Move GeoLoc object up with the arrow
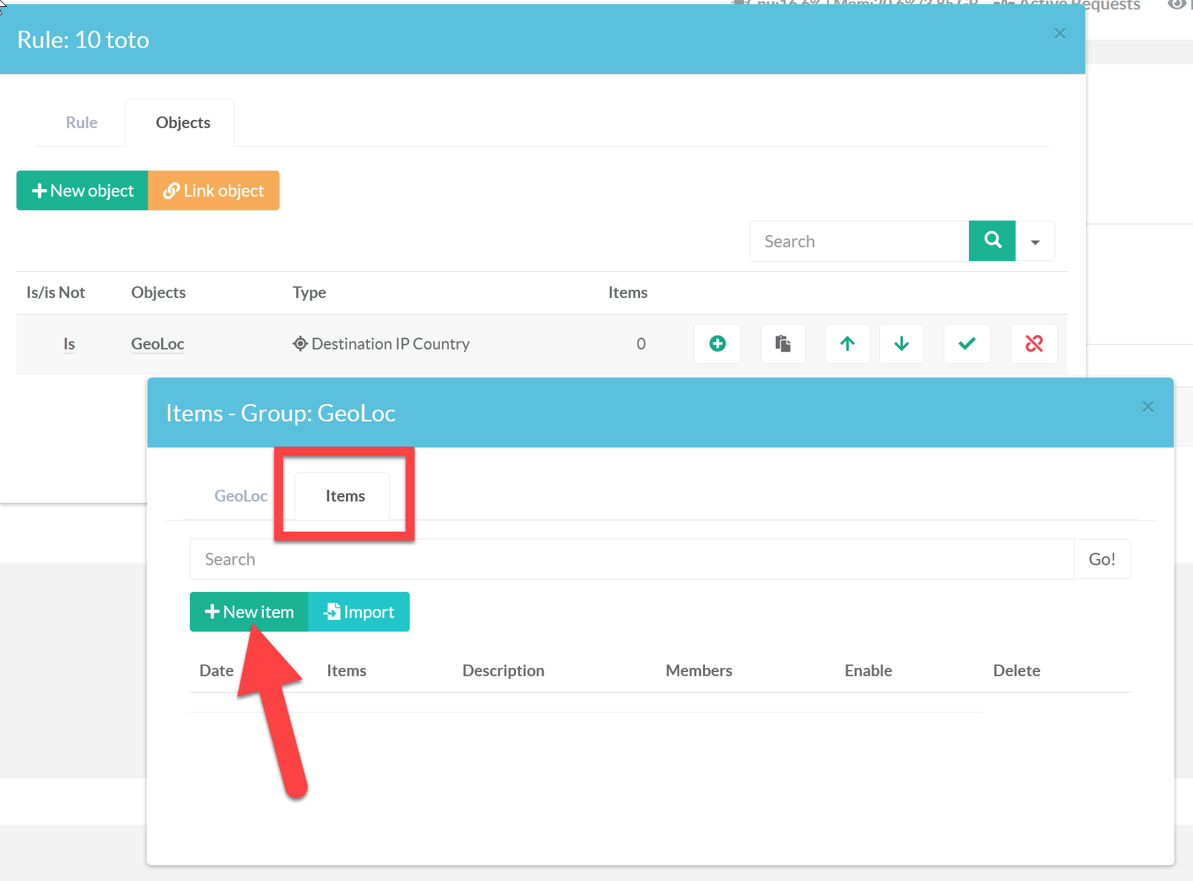1193x881 pixels. tap(847, 344)
